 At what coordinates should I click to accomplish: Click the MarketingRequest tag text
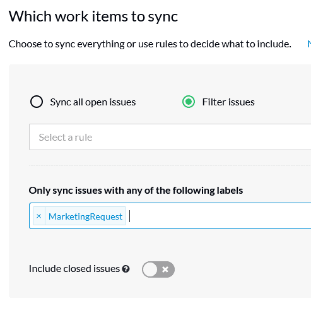85,216
